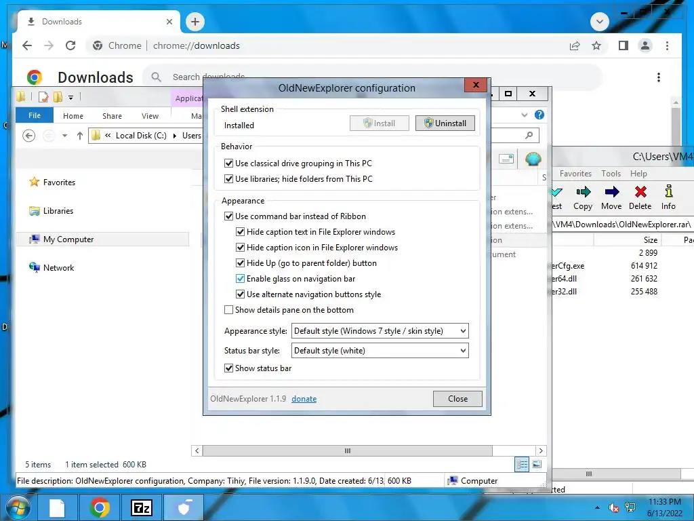Open 7-Zip Help menu

pos(638,173)
